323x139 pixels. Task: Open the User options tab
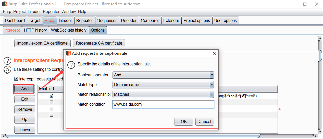click(226, 21)
